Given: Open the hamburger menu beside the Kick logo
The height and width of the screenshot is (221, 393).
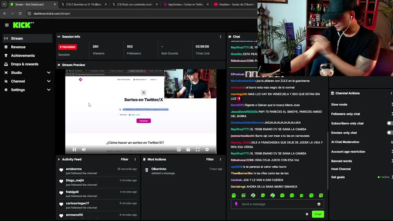Looking at the screenshot, I should tap(7, 25).
